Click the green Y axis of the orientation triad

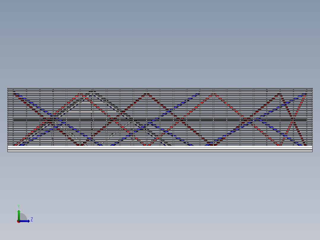(19, 215)
